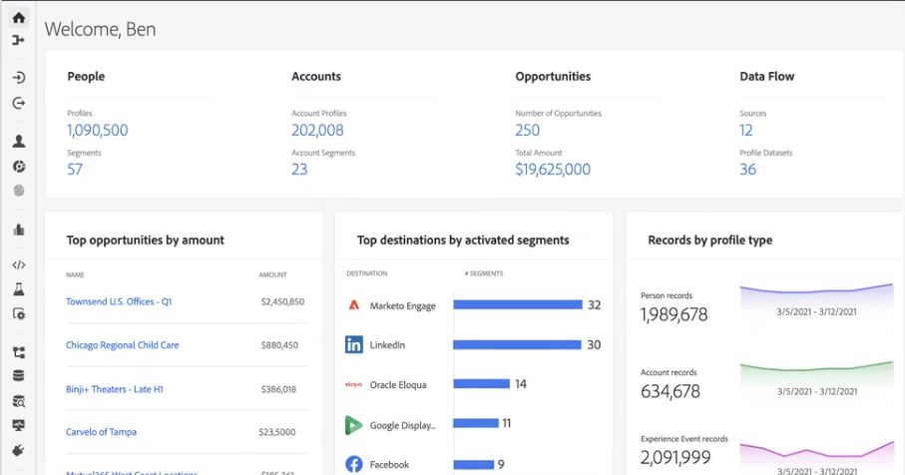Screen dimensions: 905x475
Task: Open Carvelo of Tampa opportunity
Action: (101, 432)
